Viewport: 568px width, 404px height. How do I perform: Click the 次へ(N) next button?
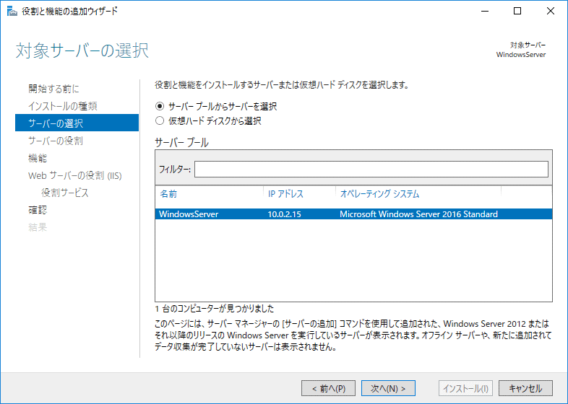[x=388, y=388]
